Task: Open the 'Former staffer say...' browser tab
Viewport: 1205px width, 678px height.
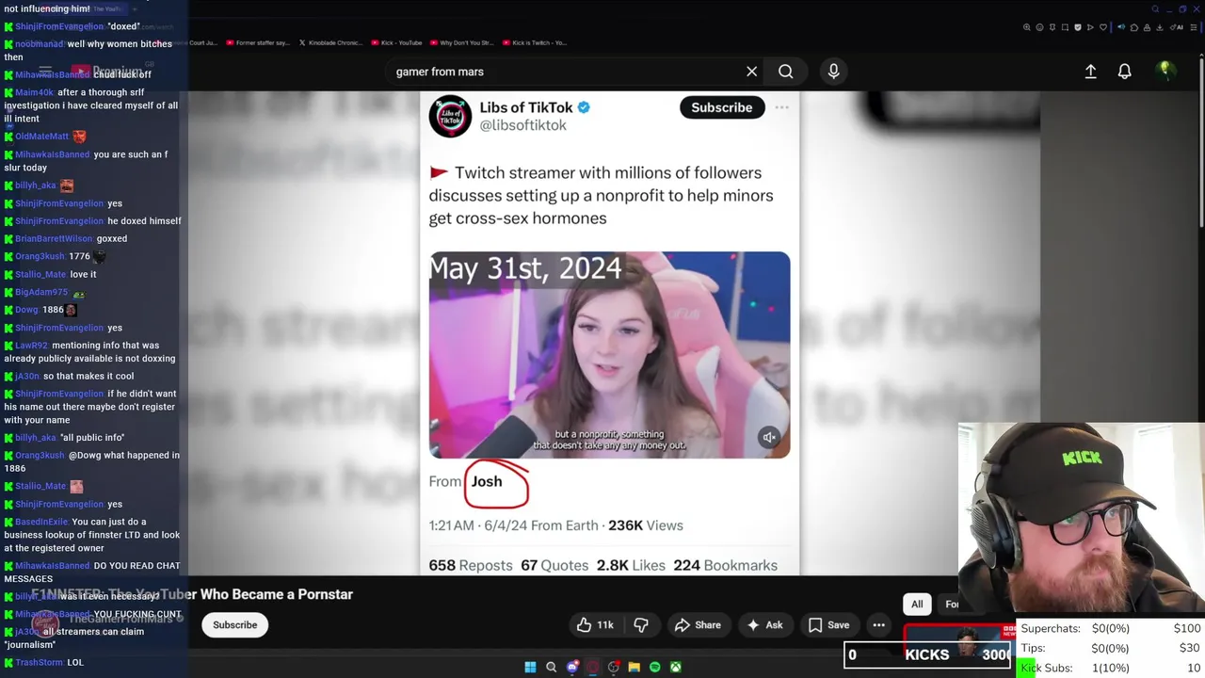Action: [256, 42]
